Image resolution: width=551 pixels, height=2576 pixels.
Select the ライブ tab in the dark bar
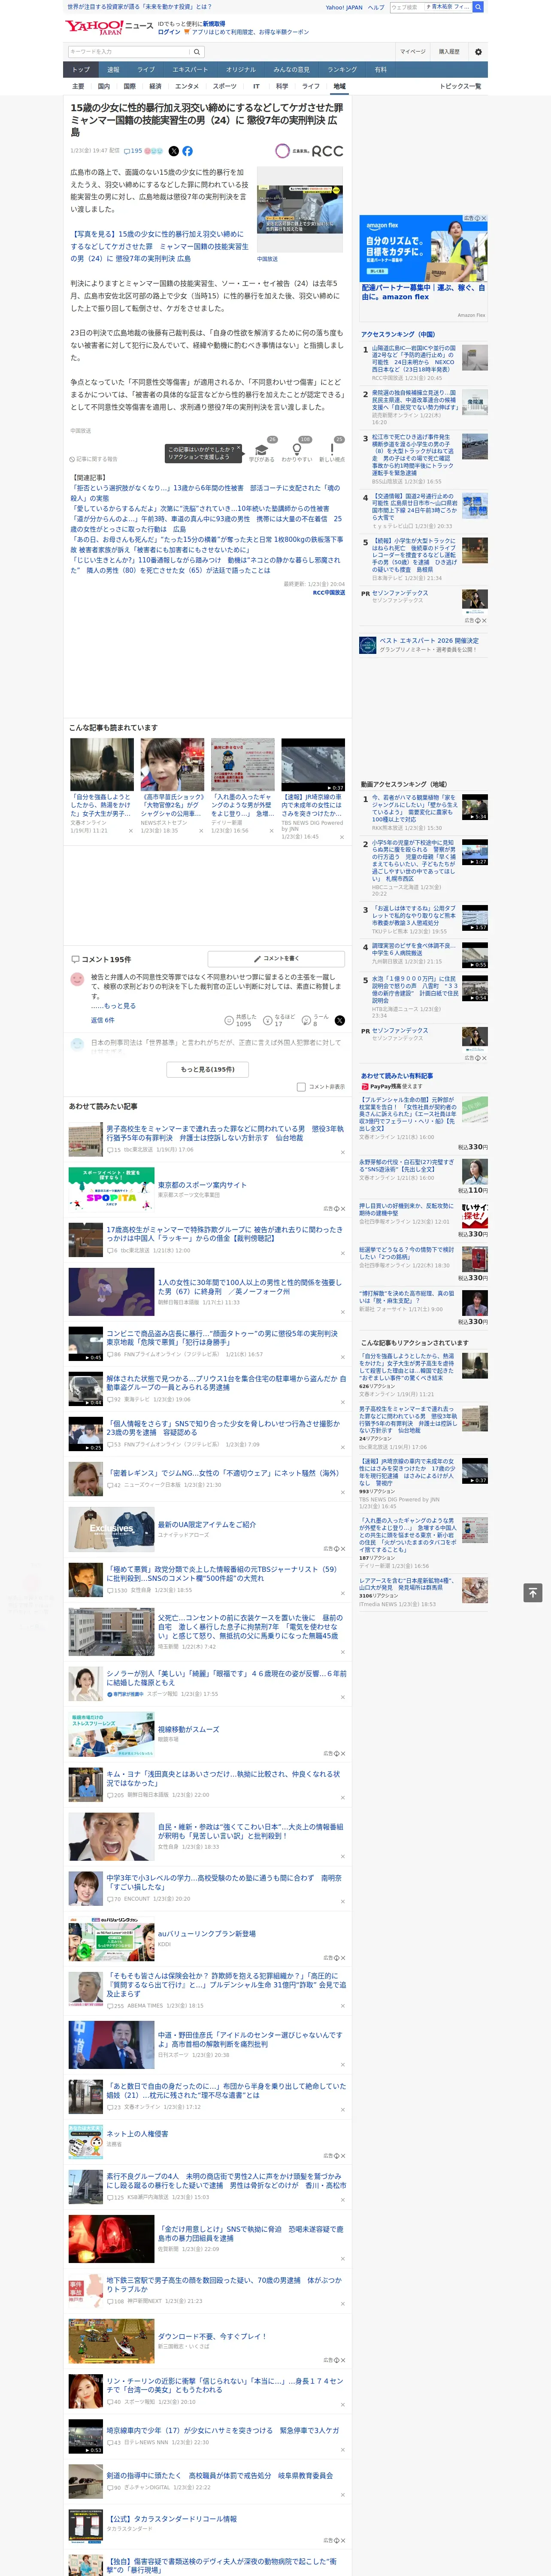click(x=146, y=70)
